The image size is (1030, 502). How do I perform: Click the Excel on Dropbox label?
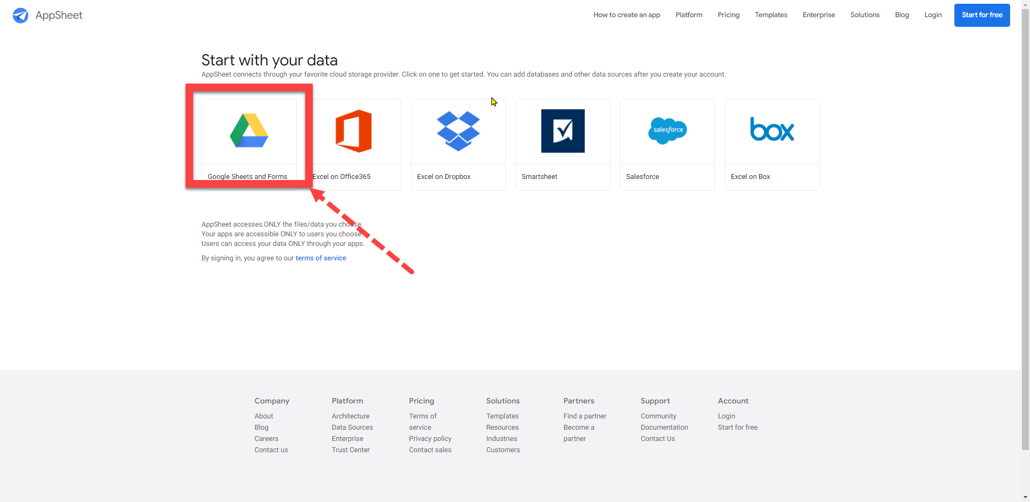pyautogui.click(x=444, y=176)
